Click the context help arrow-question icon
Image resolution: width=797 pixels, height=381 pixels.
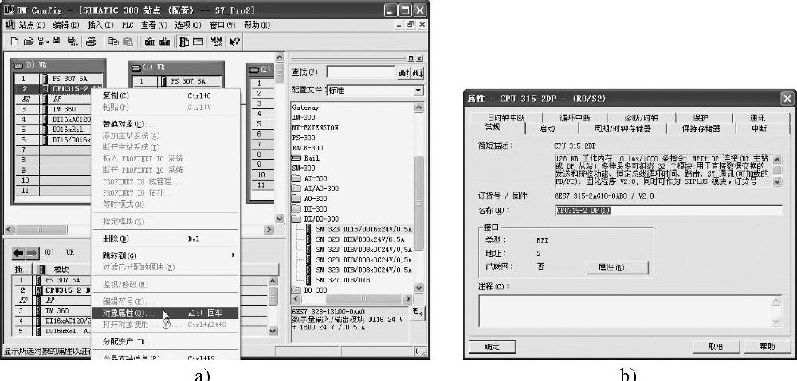tap(234, 42)
